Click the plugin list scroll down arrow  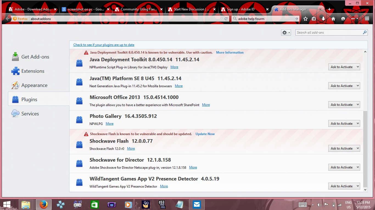point(365,189)
